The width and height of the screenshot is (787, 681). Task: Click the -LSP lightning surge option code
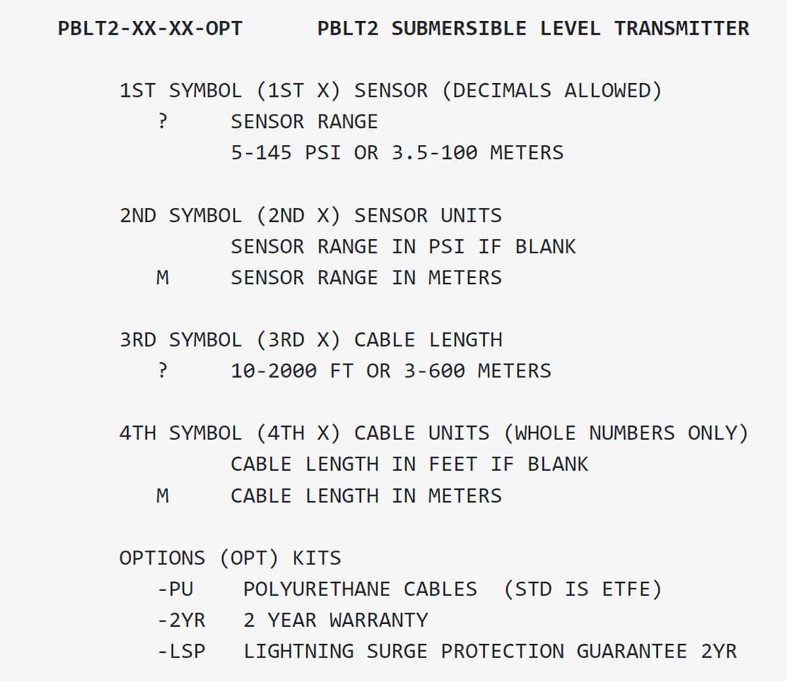pyautogui.click(x=181, y=652)
